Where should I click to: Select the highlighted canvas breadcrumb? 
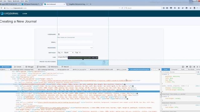139,70
